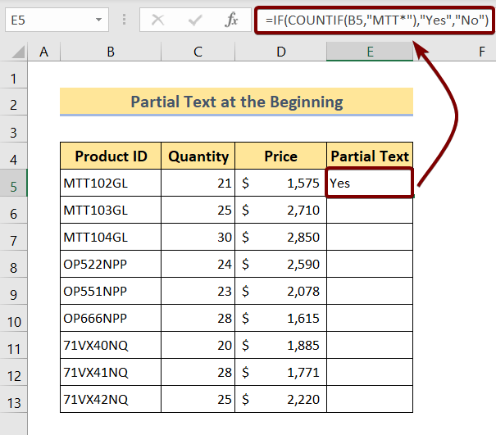Screen dimensions: 496x435
Task: Open the Name Box dropdown arrow
Action: point(98,19)
